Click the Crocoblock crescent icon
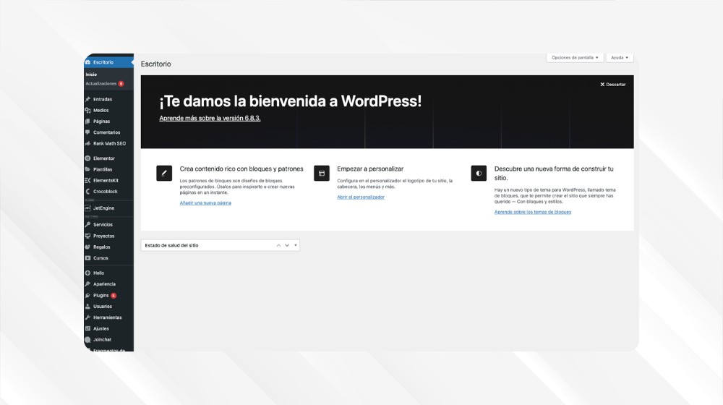The width and height of the screenshot is (723, 405). click(87, 192)
